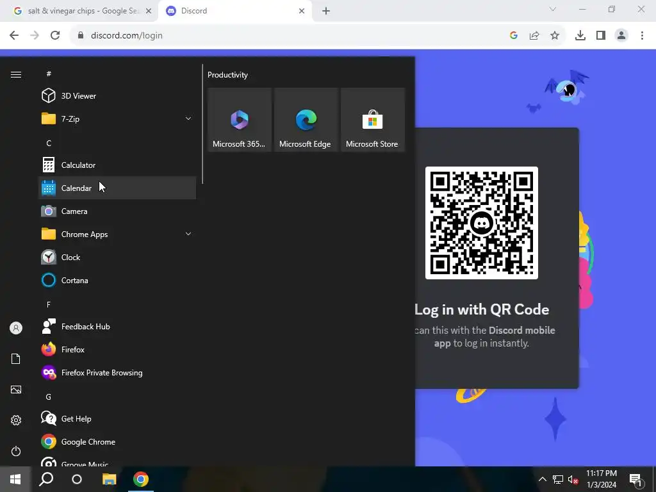Click Chrome icon on the taskbar
This screenshot has height=492, width=656.
141,479
